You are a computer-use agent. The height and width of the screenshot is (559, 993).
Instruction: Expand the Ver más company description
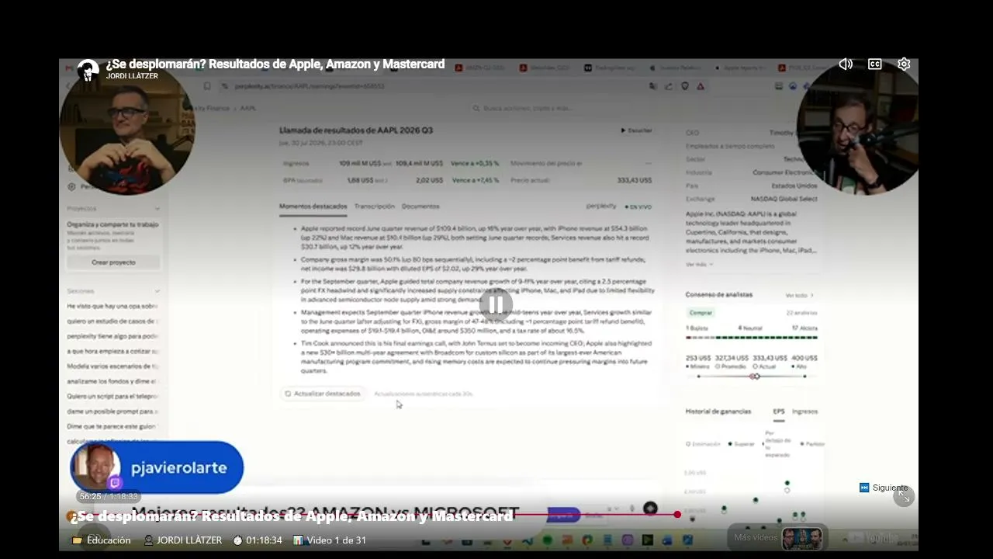tap(698, 265)
